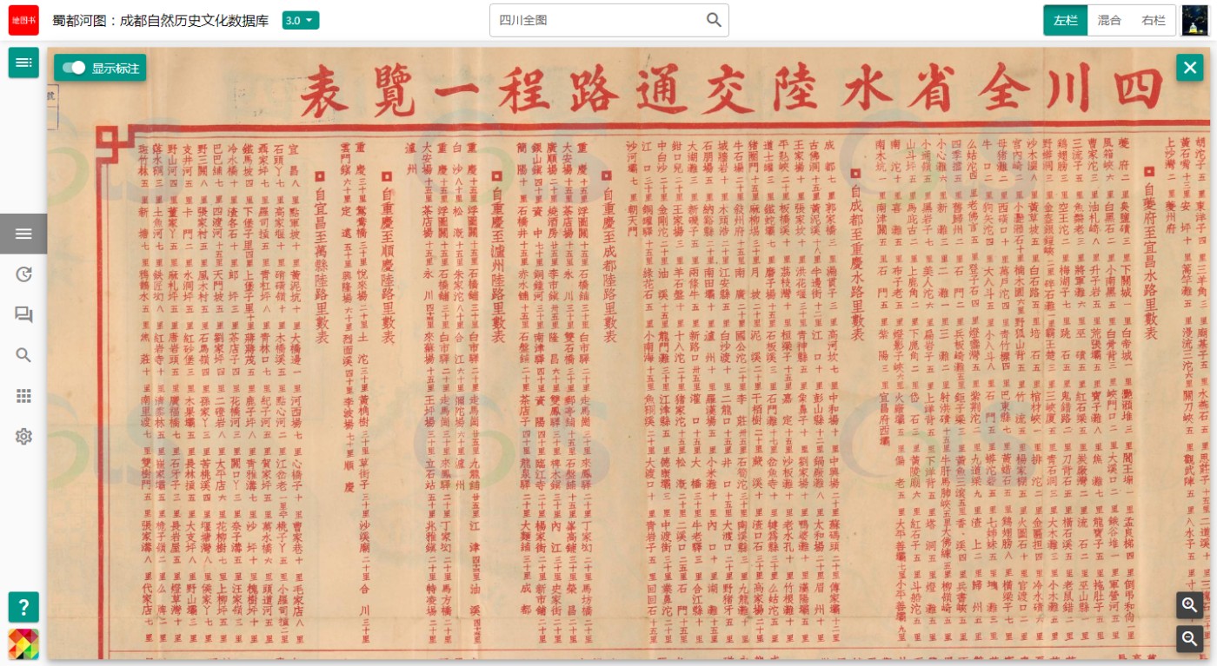Open the green list menu button

[x=23, y=63]
